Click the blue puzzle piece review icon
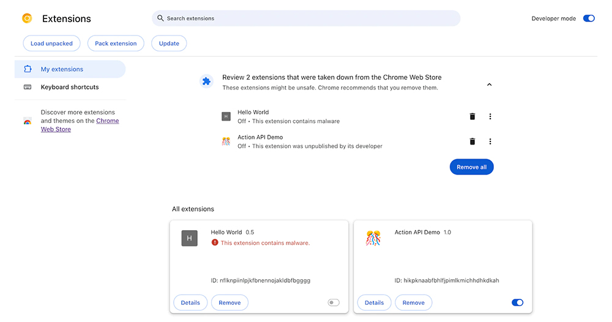The height and width of the screenshot is (322, 612). click(x=206, y=81)
